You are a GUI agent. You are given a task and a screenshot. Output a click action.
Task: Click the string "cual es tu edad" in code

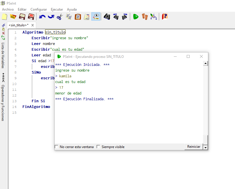pyautogui.click(x=67, y=50)
